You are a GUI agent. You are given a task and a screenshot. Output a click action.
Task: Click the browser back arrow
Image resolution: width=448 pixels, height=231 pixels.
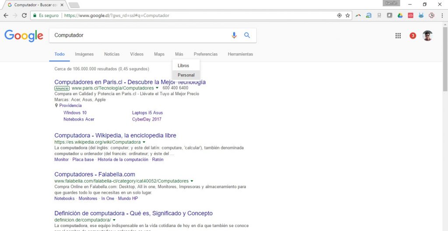click(x=5, y=15)
